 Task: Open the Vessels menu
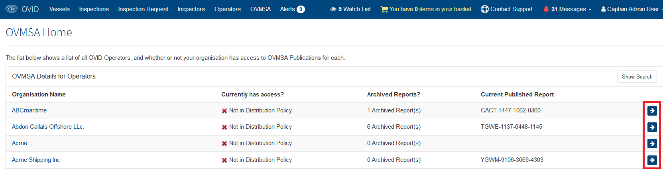click(59, 9)
